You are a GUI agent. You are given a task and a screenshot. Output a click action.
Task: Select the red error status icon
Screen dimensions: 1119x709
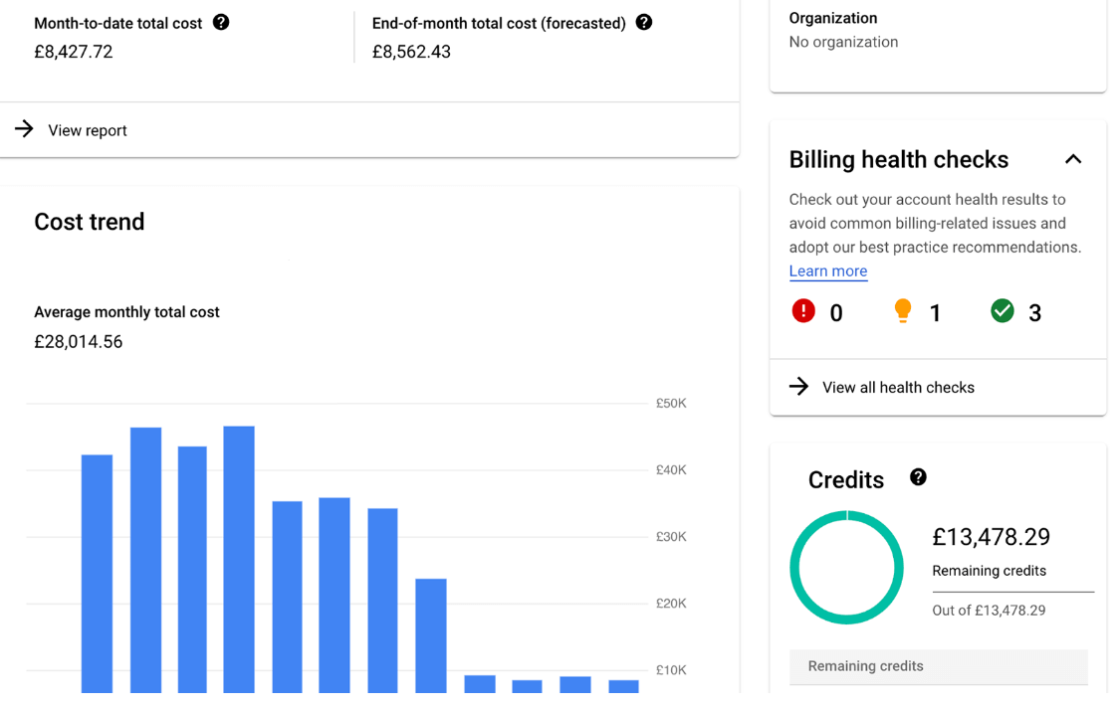[803, 310]
